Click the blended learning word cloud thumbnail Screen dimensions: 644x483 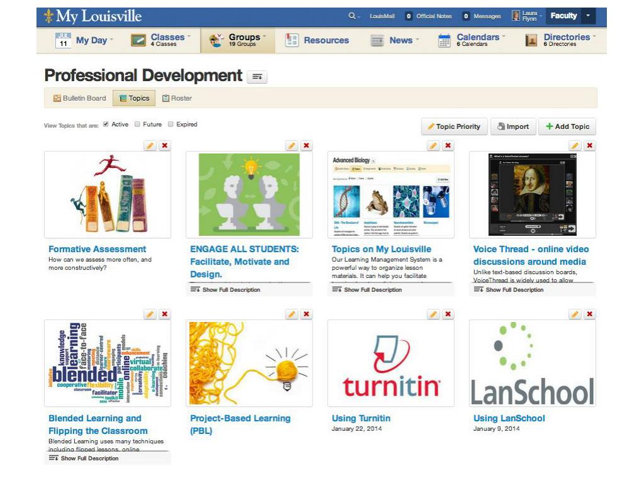[x=108, y=364]
